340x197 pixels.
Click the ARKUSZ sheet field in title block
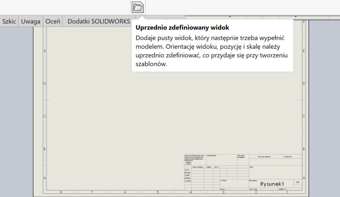(282, 189)
